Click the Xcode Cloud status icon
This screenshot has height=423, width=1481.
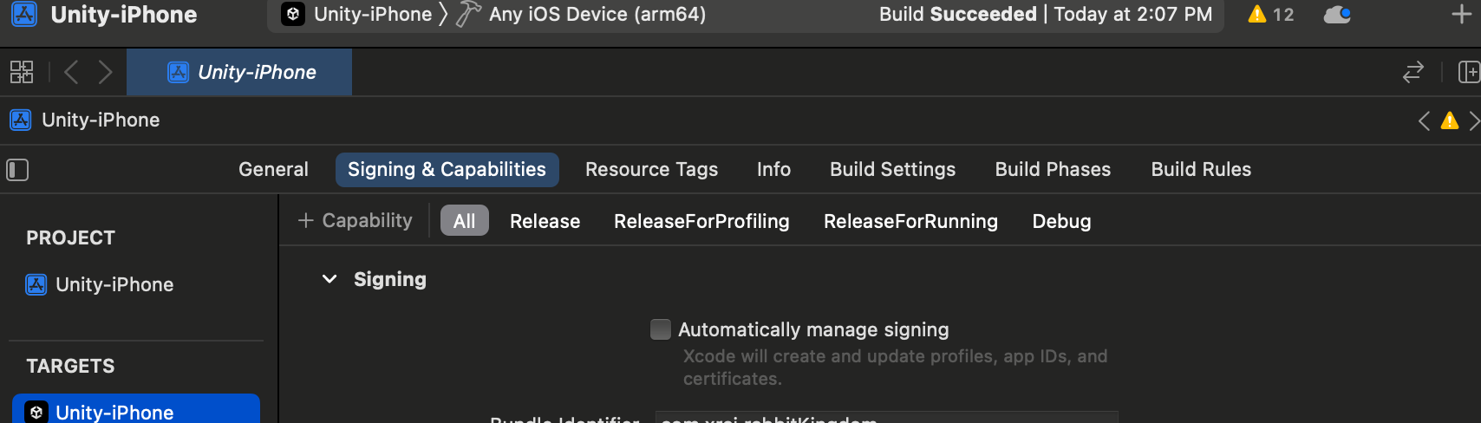pyautogui.click(x=1337, y=14)
